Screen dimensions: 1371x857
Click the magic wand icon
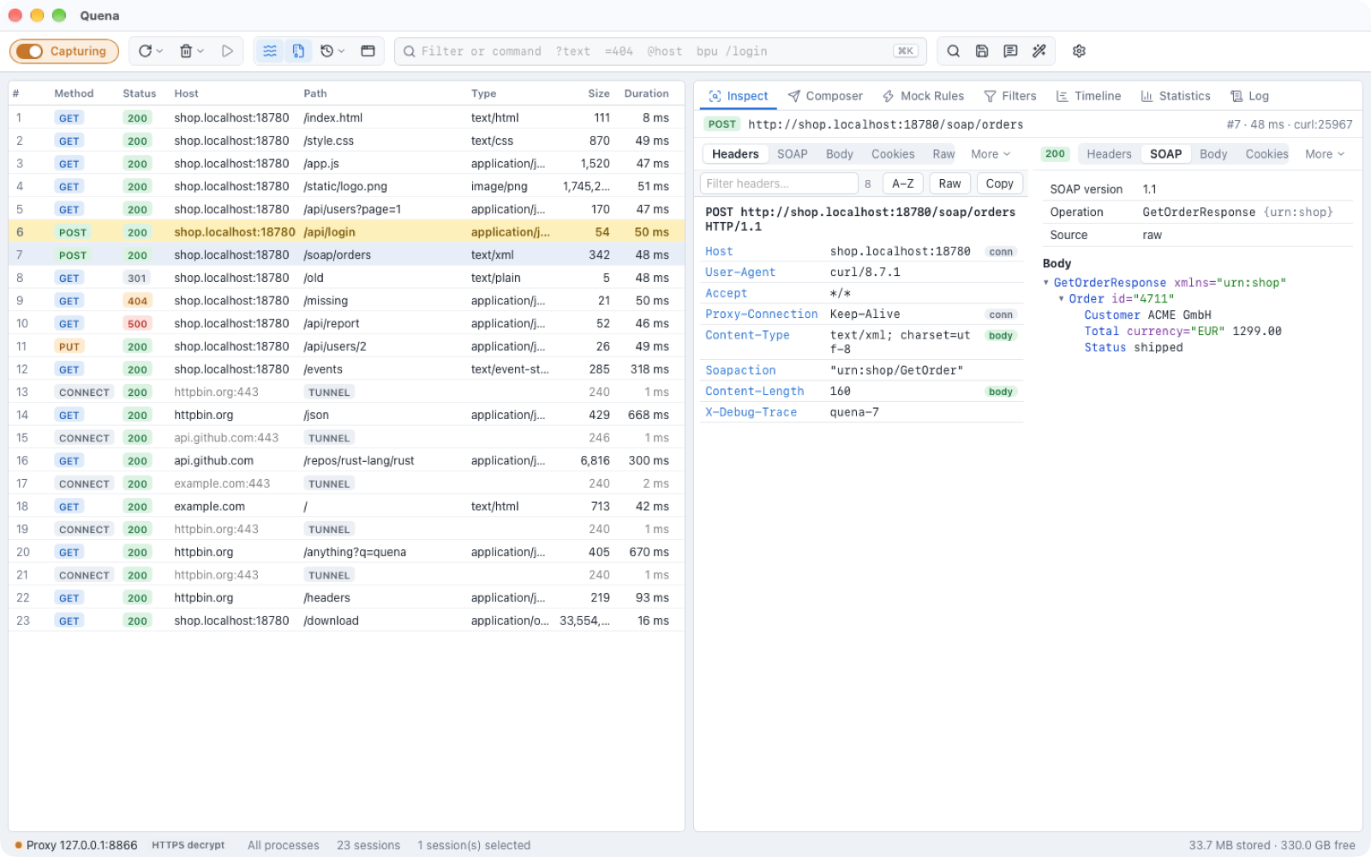[1039, 51]
